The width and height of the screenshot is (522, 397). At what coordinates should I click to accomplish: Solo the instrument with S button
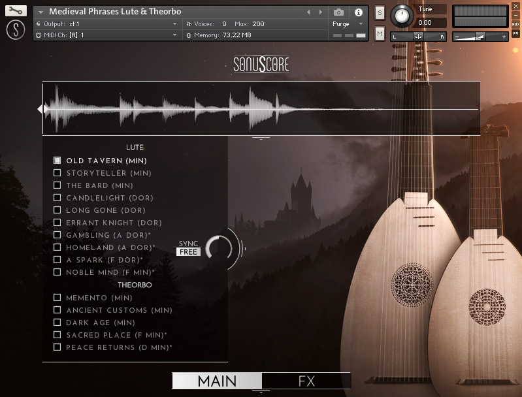pos(380,13)
